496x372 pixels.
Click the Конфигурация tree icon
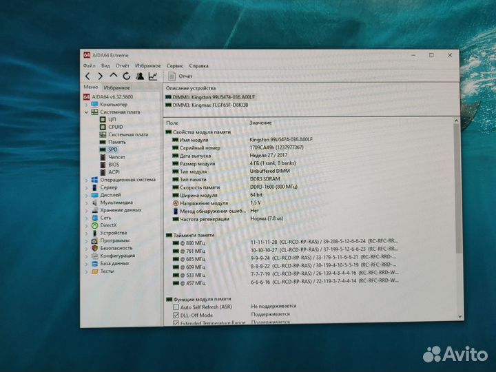pyautogui.click(x=94, y=256)
